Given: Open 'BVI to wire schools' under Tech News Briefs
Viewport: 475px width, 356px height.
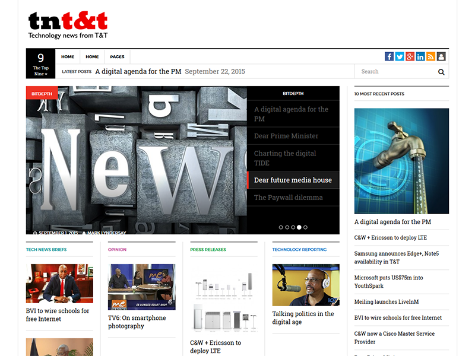Looking at the screenshot, I should pos(58,315).
